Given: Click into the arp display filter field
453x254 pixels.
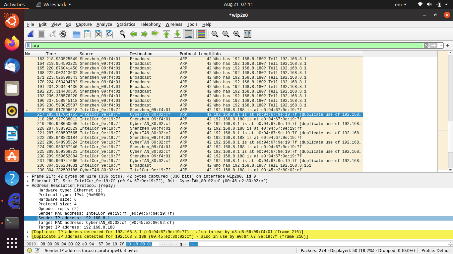Looking at the screenshot, I should tap(227, 45).
